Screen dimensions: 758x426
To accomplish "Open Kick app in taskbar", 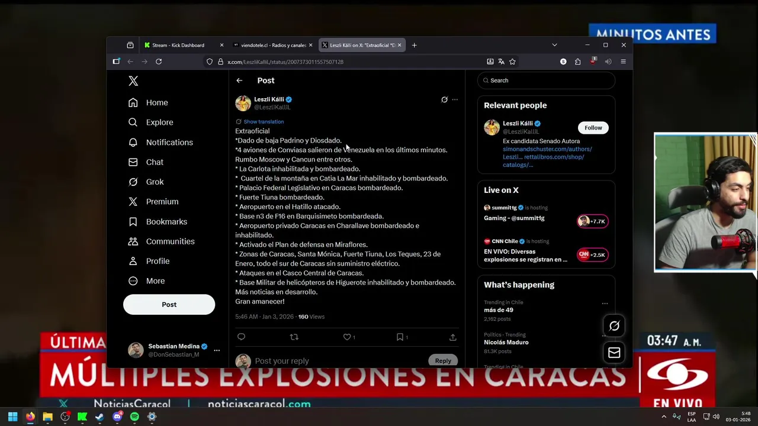I will click(x=82, y=417).
